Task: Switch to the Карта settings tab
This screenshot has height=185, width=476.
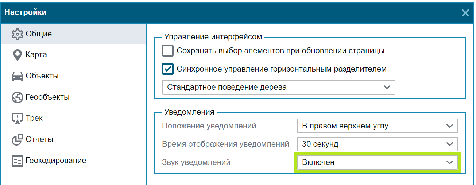Action: tap(36, 55)
